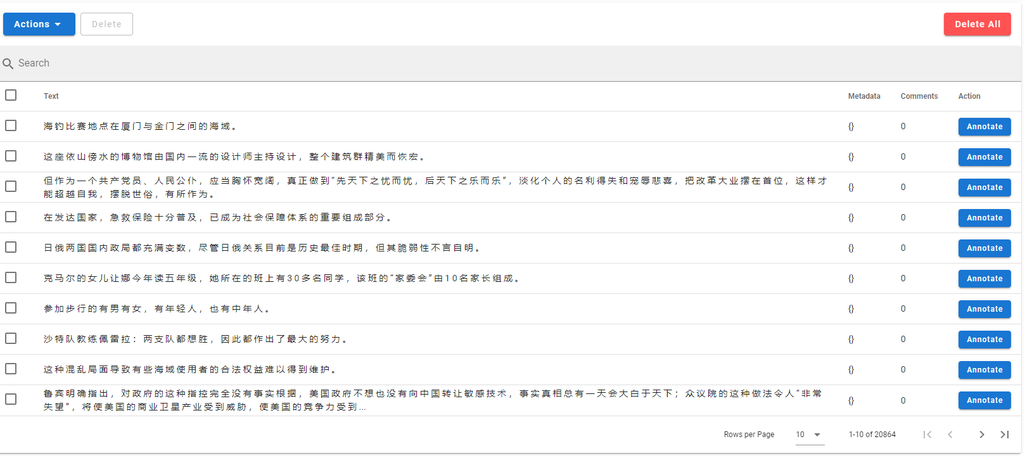
Task: Annotate the 但作为一个共产党员 row
Action: tap(984, 188)
